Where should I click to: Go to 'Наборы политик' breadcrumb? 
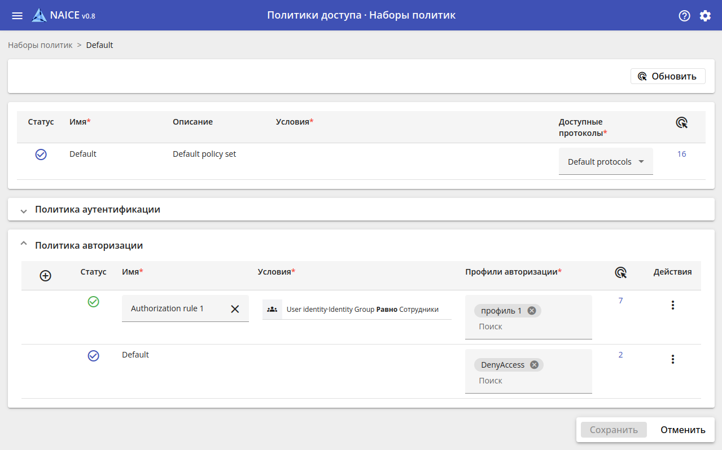40,45
